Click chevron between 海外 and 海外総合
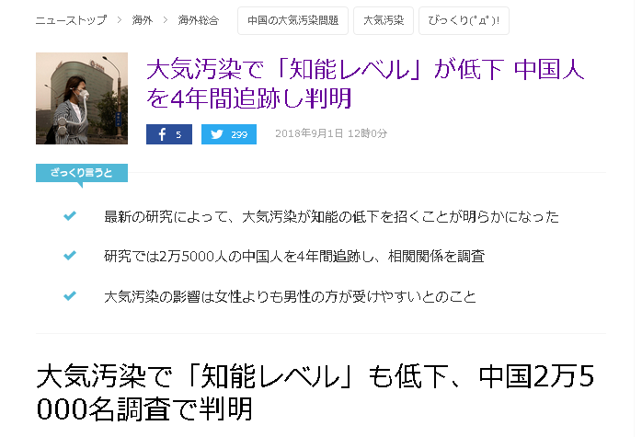The height and width of the screenshot is (437, 642). pyautogui.click(x=165, y=19)
